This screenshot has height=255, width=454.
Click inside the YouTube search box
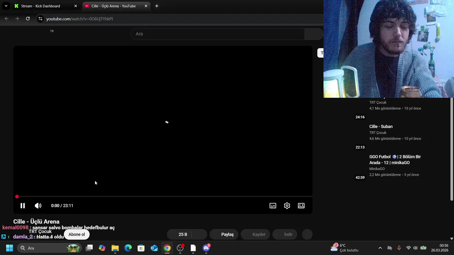pos(217,34)
